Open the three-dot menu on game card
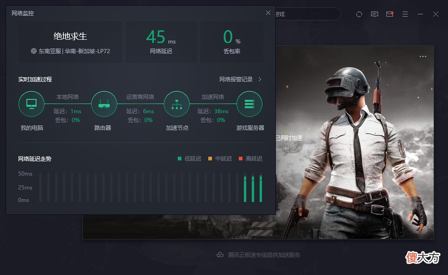The width and height of the screenshot is (448, 275). coord(423,56)
